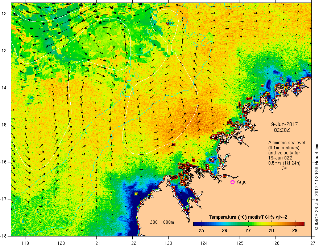The width and height of the screenshot is (319, 247).
Task: Click the '27' colorbar tick label
Action: pyautogui.click(x=248, y=231)
